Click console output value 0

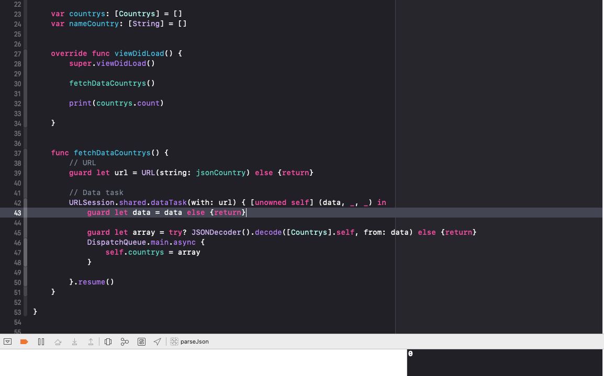[x=410, y=354]
